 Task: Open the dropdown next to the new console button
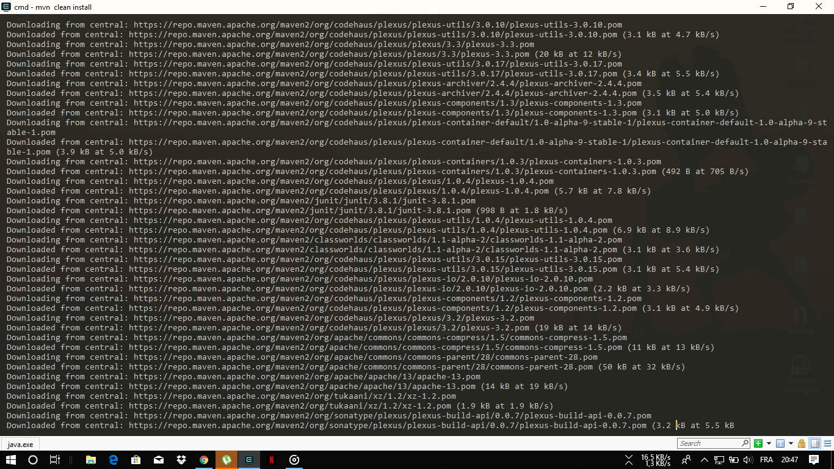769,443
